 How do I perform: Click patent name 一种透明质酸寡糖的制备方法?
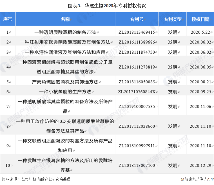pos(65,32)
